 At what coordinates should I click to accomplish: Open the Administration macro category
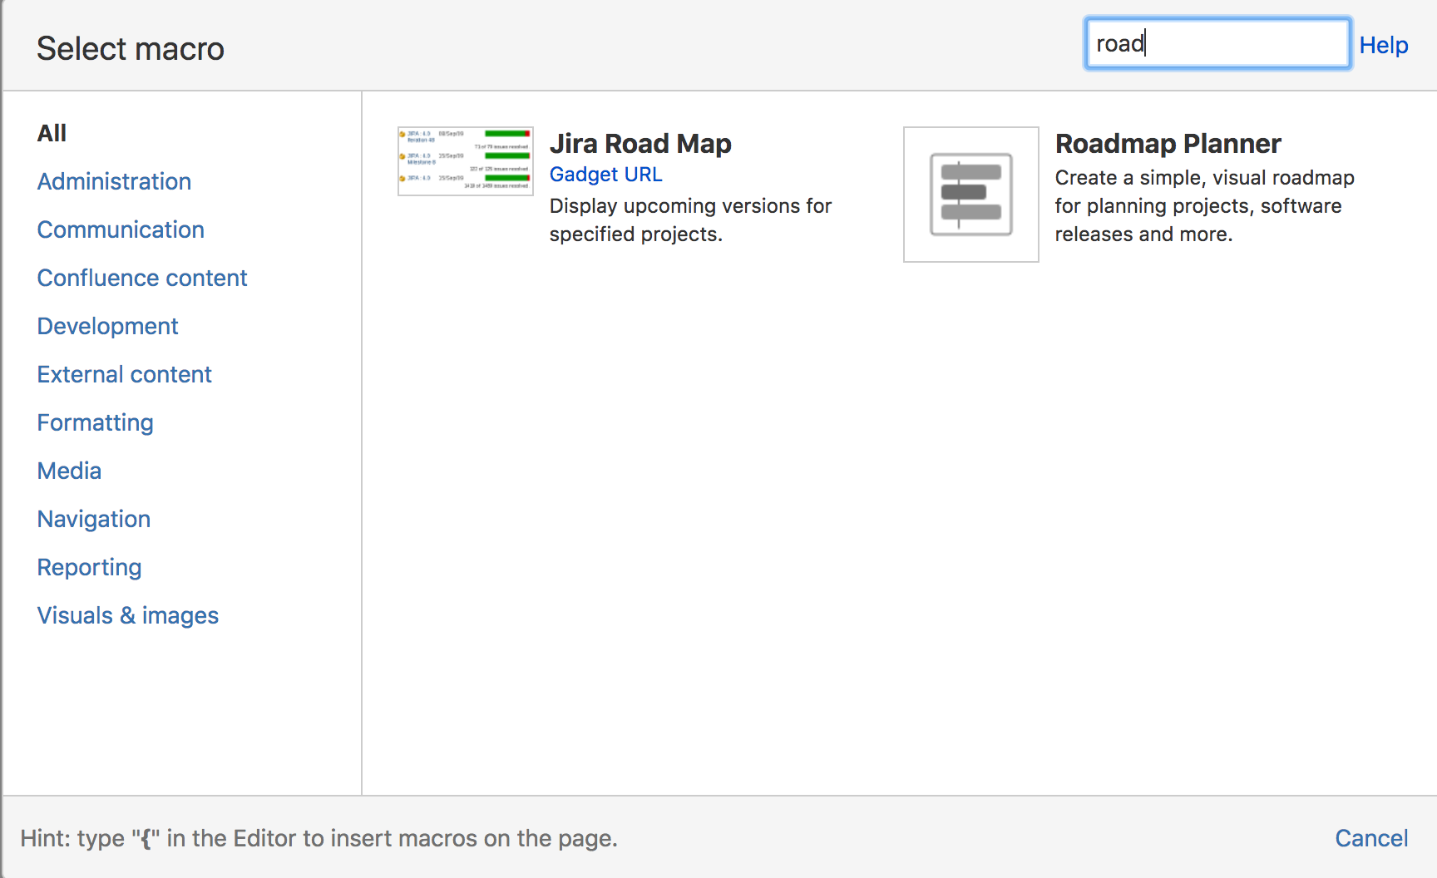point(114,181)
